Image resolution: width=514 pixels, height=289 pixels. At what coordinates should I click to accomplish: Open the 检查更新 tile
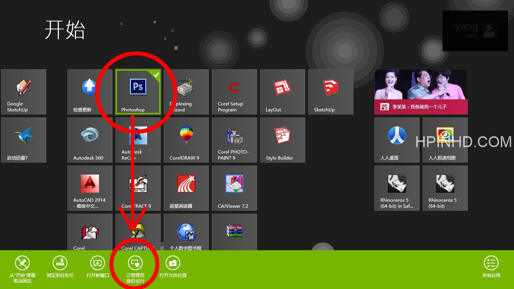click(x=90, y=92)
